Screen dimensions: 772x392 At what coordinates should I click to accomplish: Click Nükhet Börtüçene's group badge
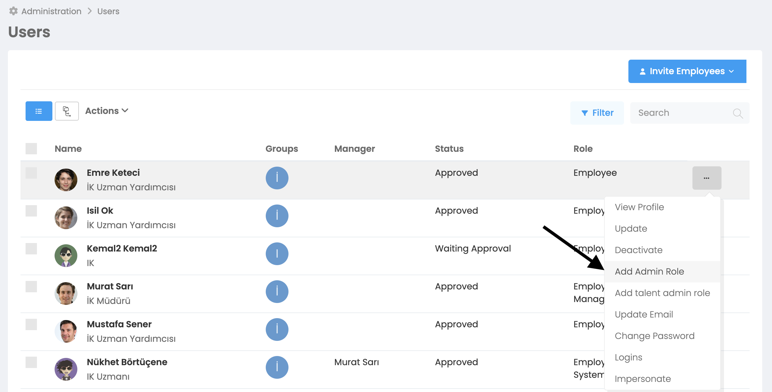277,367
